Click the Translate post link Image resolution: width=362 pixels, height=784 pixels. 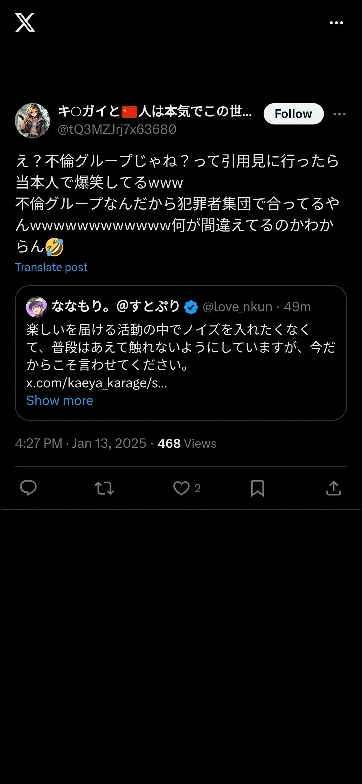click(x=51, y=267)
